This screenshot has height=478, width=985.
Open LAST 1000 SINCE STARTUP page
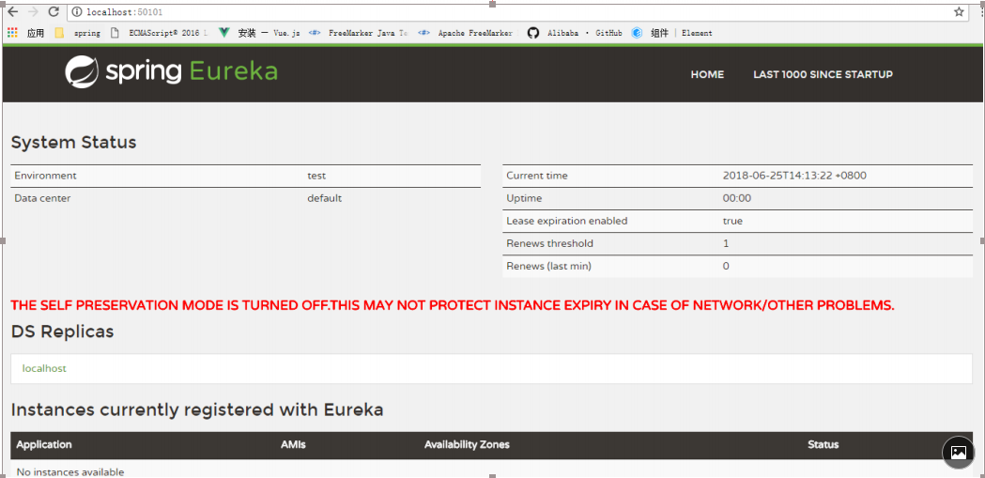823,74
